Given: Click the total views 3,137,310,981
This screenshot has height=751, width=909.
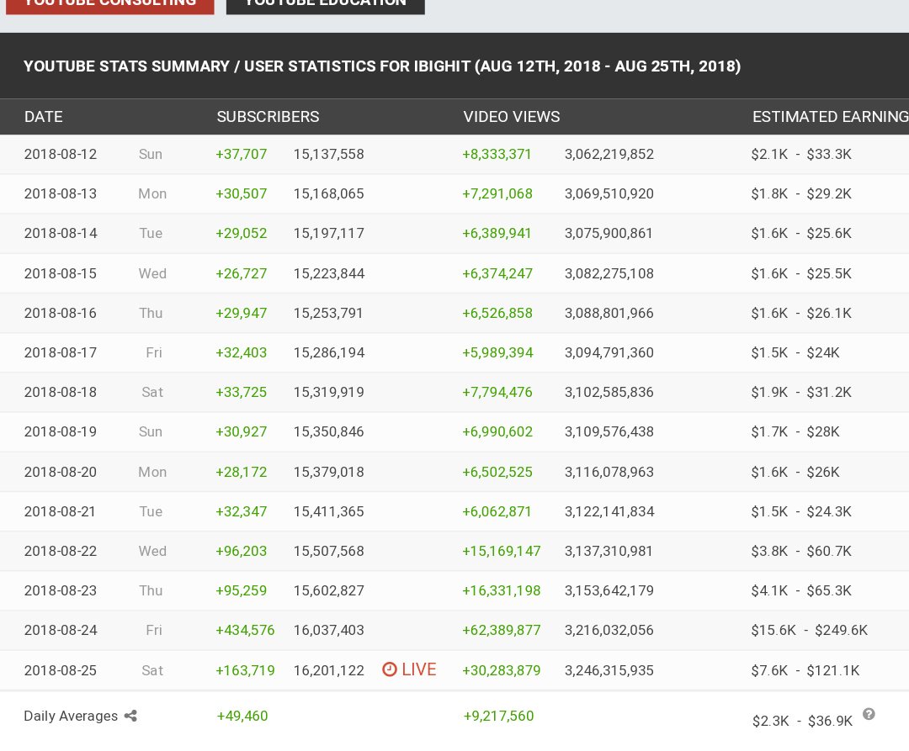Looking at the screenshot, I should [x=609, y=551].
